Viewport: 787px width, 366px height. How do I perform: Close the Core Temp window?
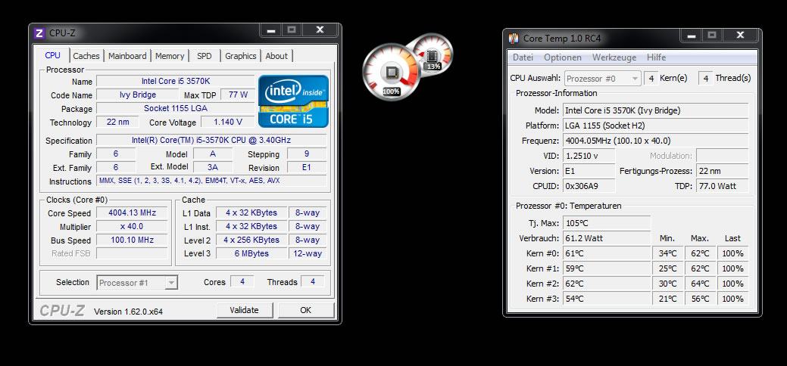click(x=740, y=35)
